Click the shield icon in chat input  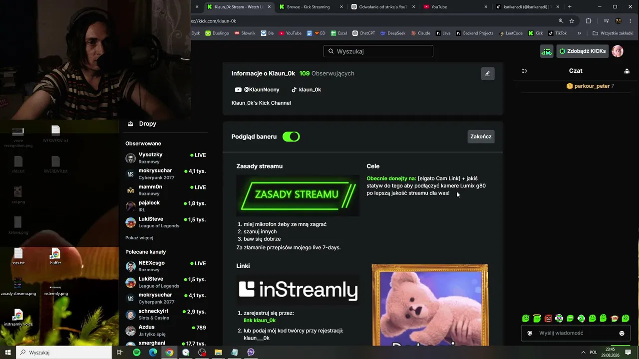click(530, 333)
